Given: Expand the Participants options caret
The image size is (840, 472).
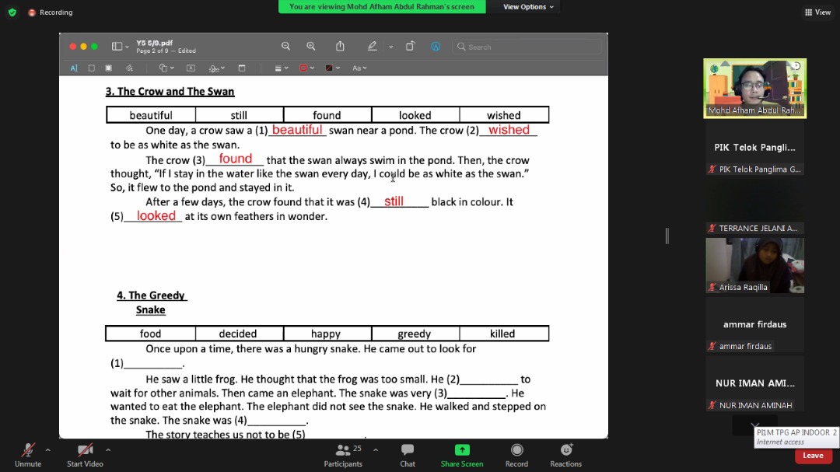Looking at the screenshot, I should [376, 450].
